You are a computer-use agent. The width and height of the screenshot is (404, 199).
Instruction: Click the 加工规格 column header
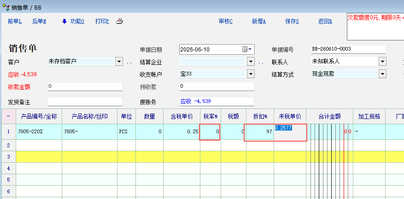369,116
